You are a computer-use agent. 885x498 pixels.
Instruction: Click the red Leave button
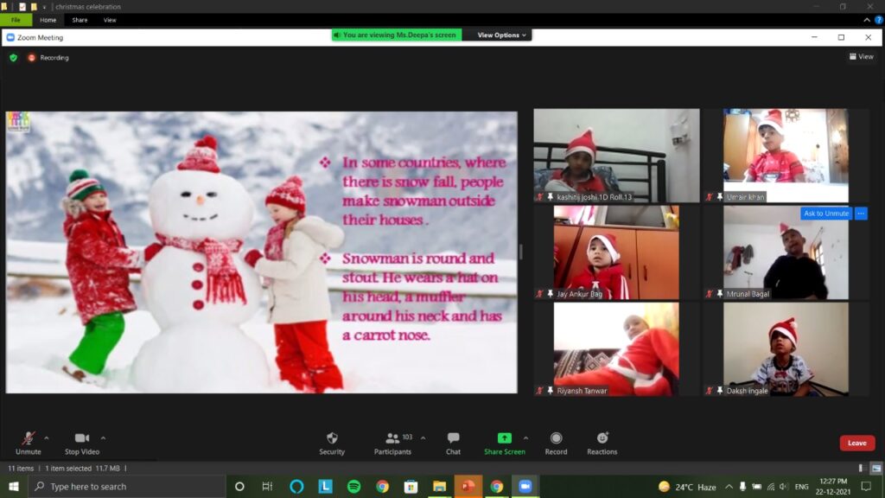click(856, 443)
